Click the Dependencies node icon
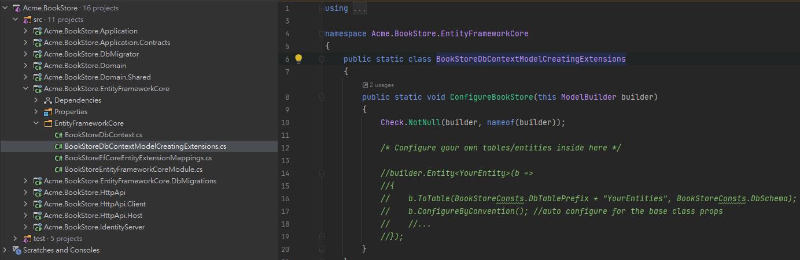The height and width of the screenshot is (260, 800). (x=48, y=100)
